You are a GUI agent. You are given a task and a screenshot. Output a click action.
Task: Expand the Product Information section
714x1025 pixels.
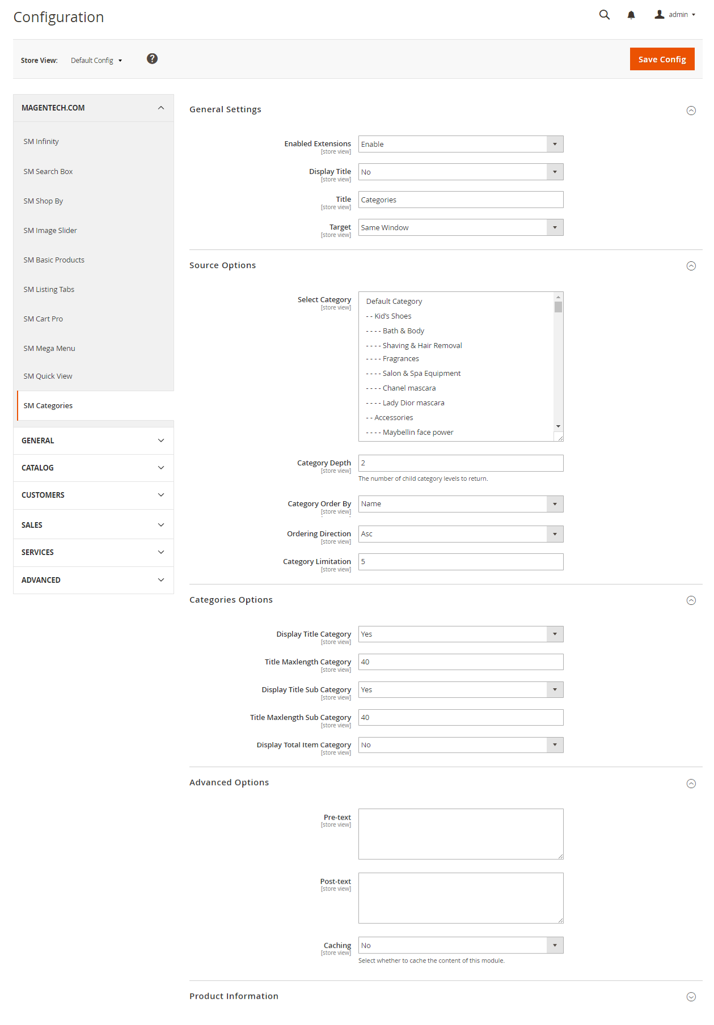point(691,997)
